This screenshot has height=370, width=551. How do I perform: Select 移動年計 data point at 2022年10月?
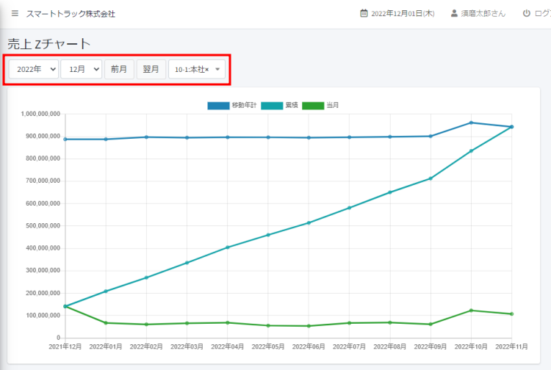pyautogui.click(x=471, y=123)
